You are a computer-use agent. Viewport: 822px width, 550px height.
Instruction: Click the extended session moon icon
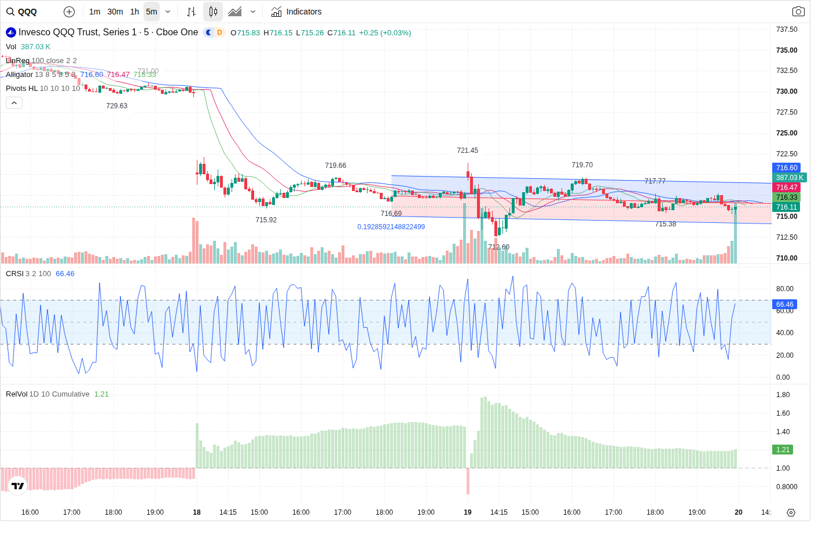tap(209, 32)
